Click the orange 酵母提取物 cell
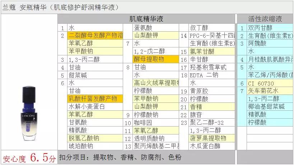This screenshot has height=165, width=294. coord(156,59)
